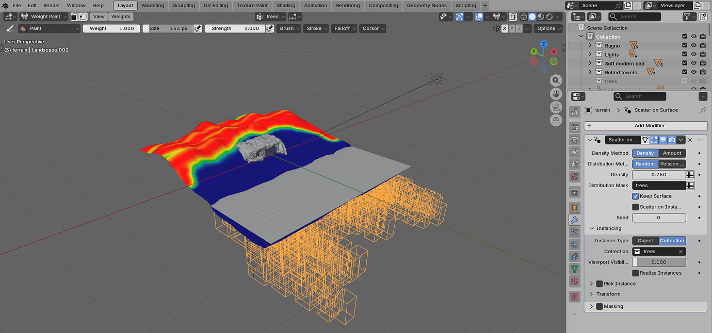Uncheck Keep Surface option
This screenshot has height=333, width=712.
(x=636, y=196)
